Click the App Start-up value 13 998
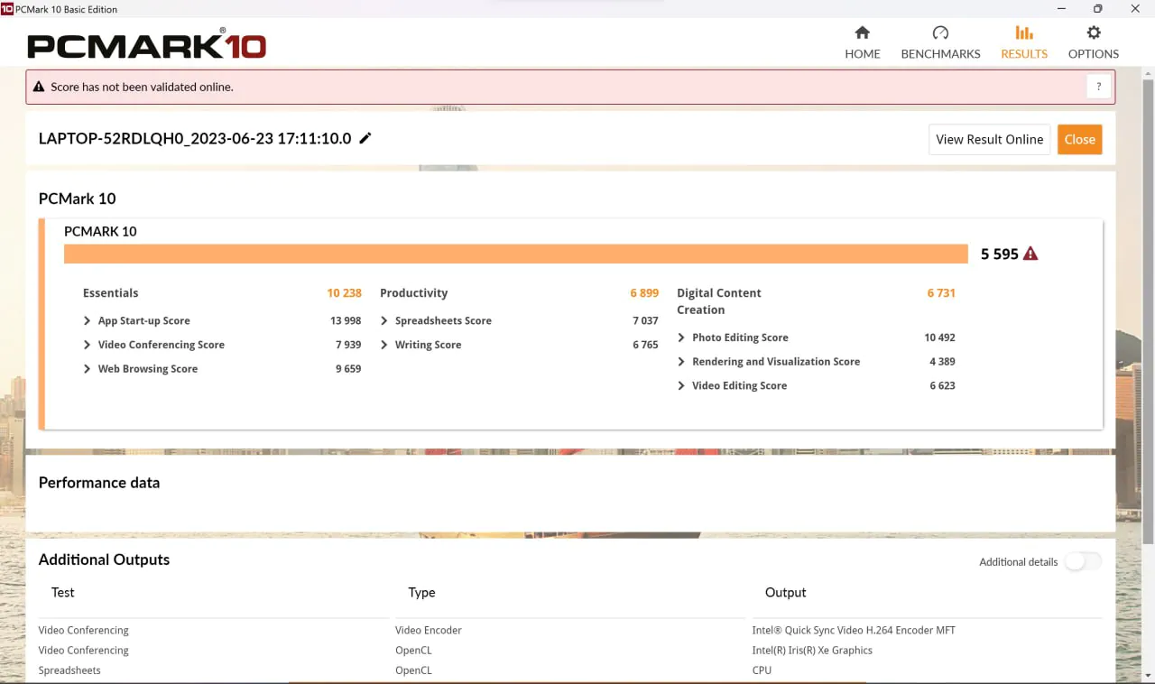This screenshot has height=684, width=1155. pyautogui.click(x=346, y=321)
